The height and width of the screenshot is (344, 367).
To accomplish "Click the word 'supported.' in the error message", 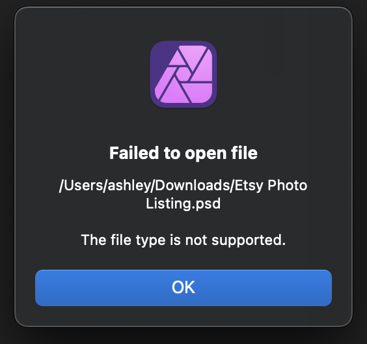I will click(249, 240).
